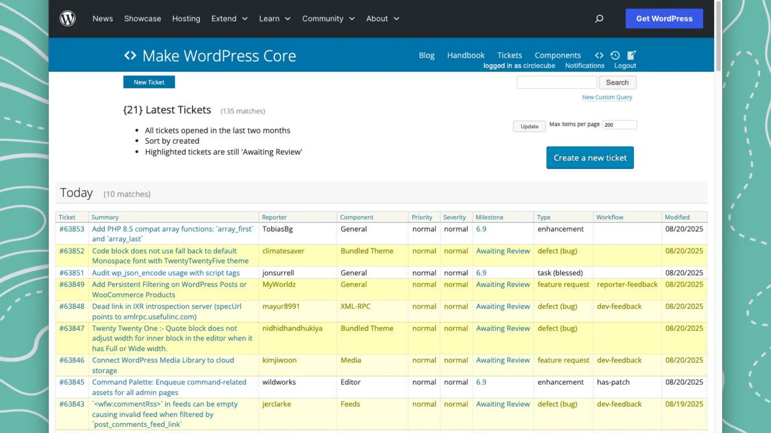Open the history clock icon
Image resolution: width=771 pixels, height=433 pixels.
pyautogui.click(x=615, y=55)
